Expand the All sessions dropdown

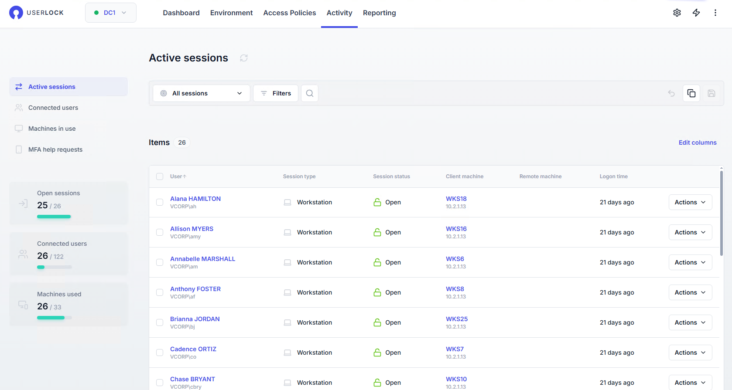(x=202, y=93)
